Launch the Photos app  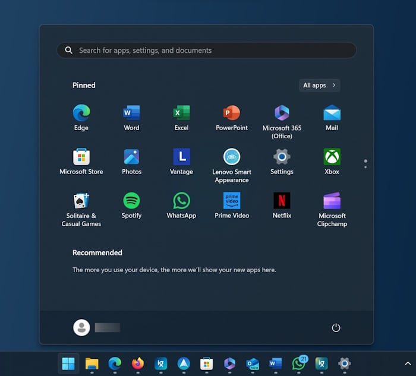(x=131, y=162)
